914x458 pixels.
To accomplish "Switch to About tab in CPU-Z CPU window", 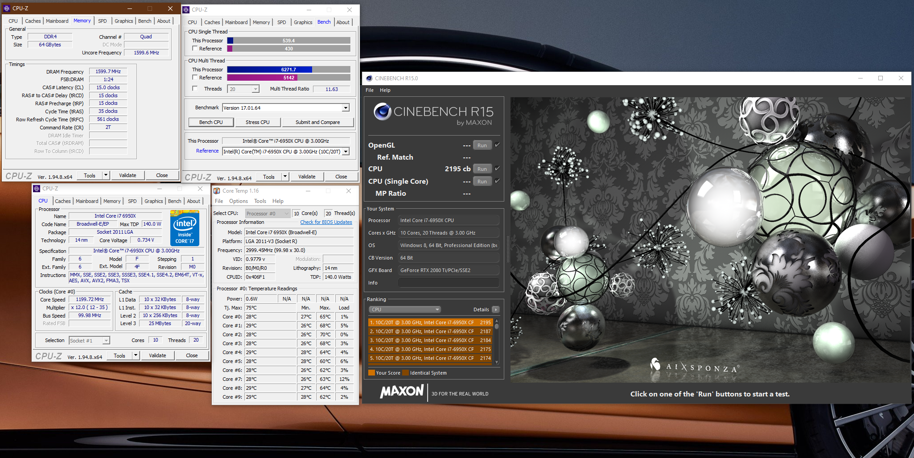I will click(194, 201).
